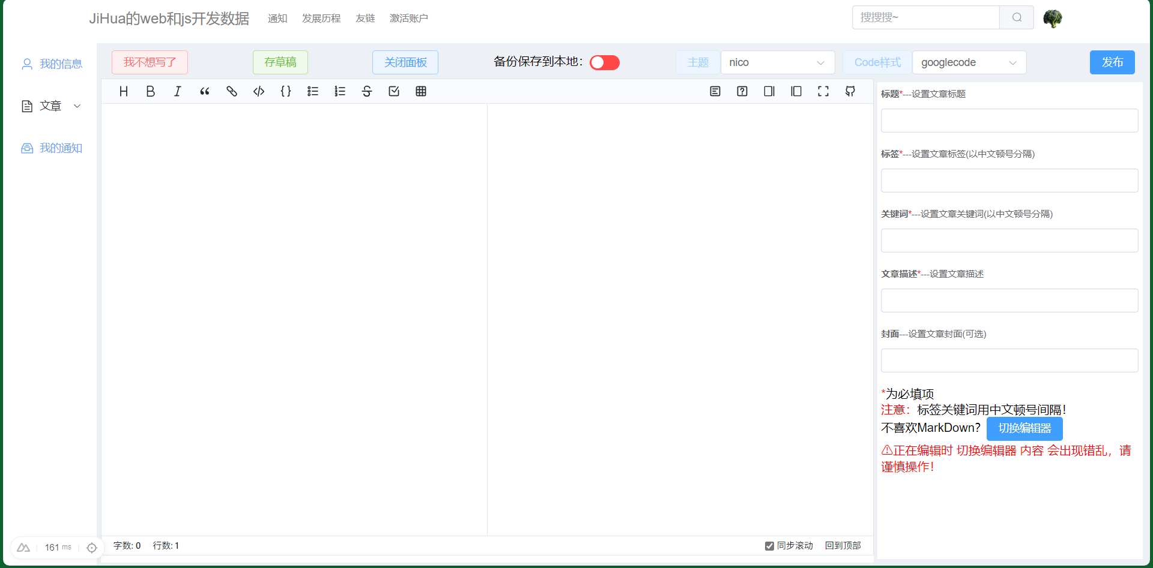This screenshot has width=1153, height=568.
Task: Open the nico theme dropdown
Action: [x=777, y=62]
